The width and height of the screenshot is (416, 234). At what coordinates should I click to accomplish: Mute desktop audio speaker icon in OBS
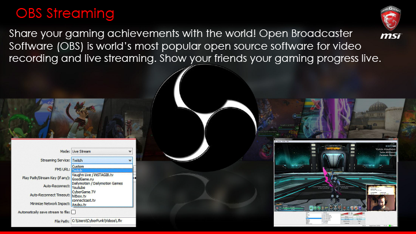click(364, 213)
